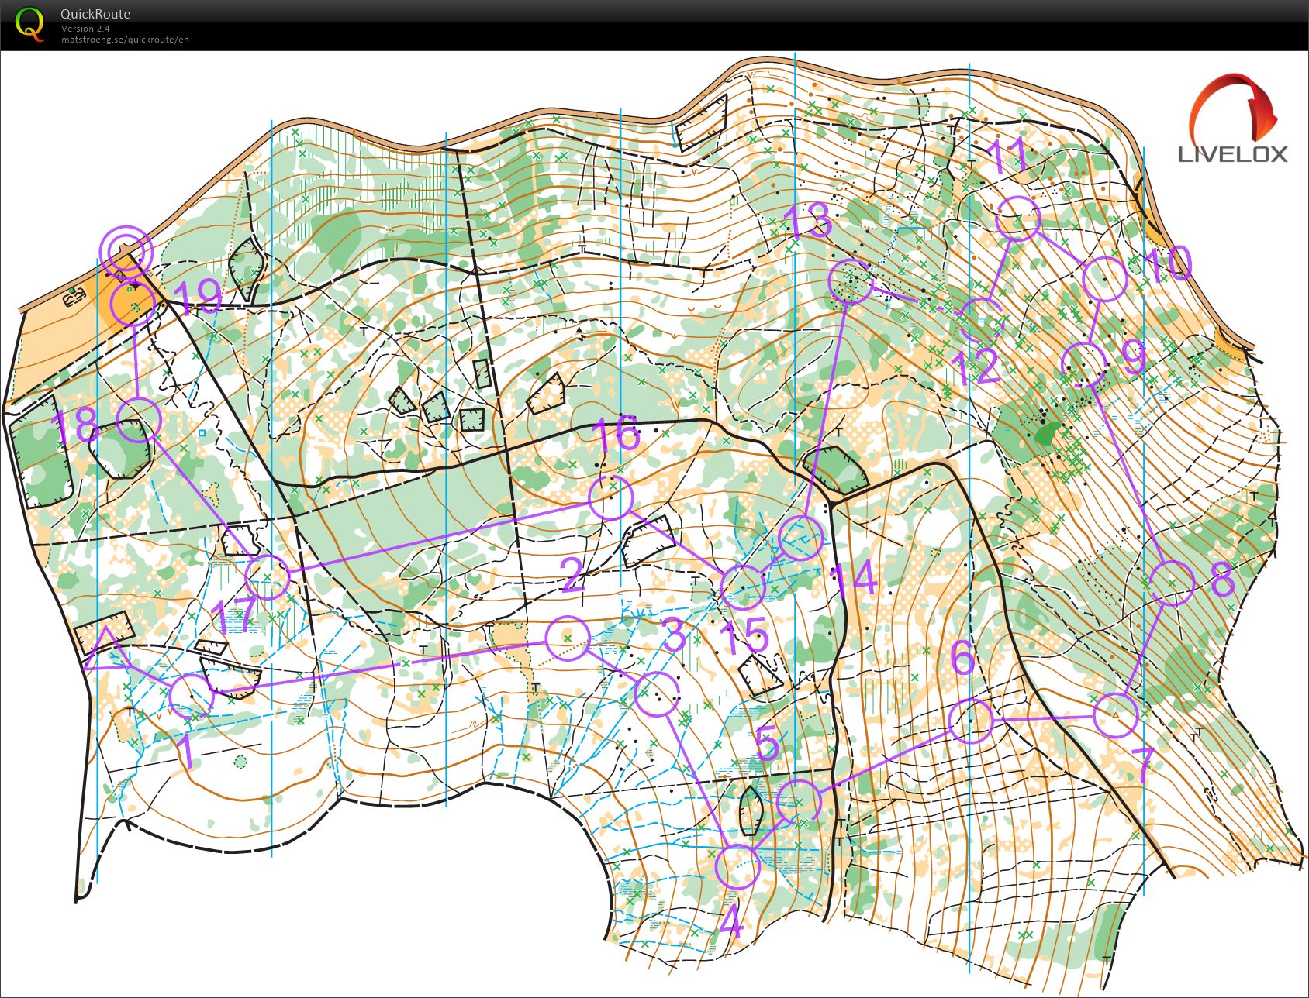Click the QuickRoute green Q logo
Image resolution: width=1309 pixels, height=998 pixels.
point(30,24)
